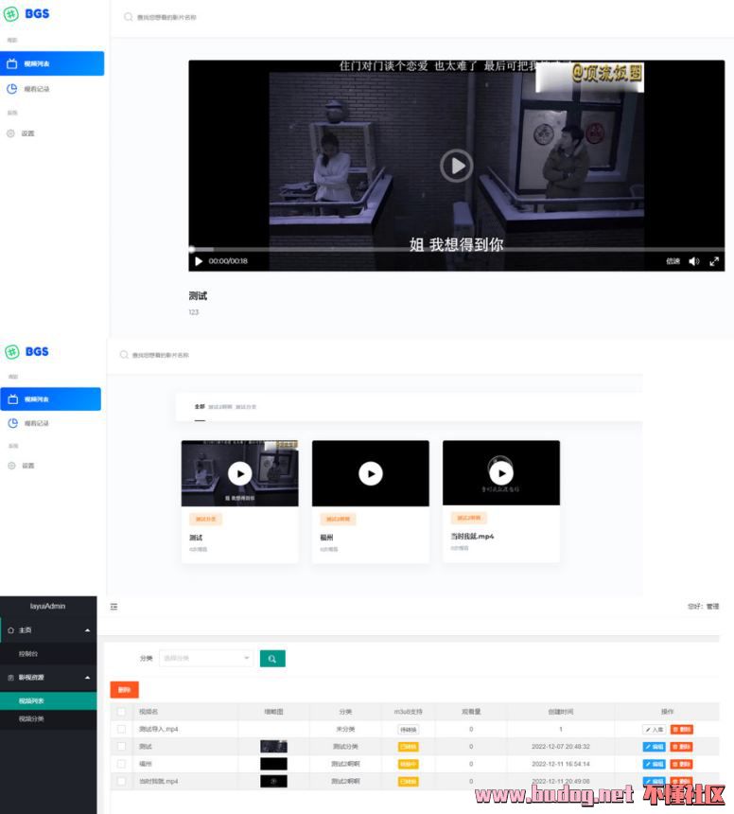Screen dimensions: 734x814
Task: Collapse the 影视资源 menu group in layuiAdmin
Action: click(x=48, y=678)
